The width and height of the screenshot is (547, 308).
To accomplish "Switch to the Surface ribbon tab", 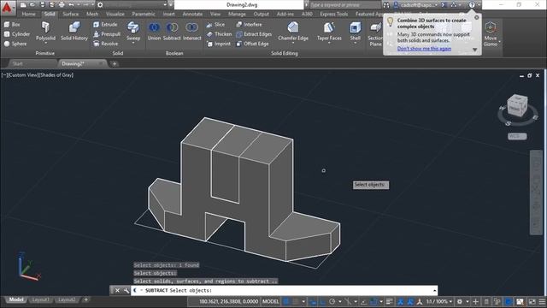I will click(70, 14).
